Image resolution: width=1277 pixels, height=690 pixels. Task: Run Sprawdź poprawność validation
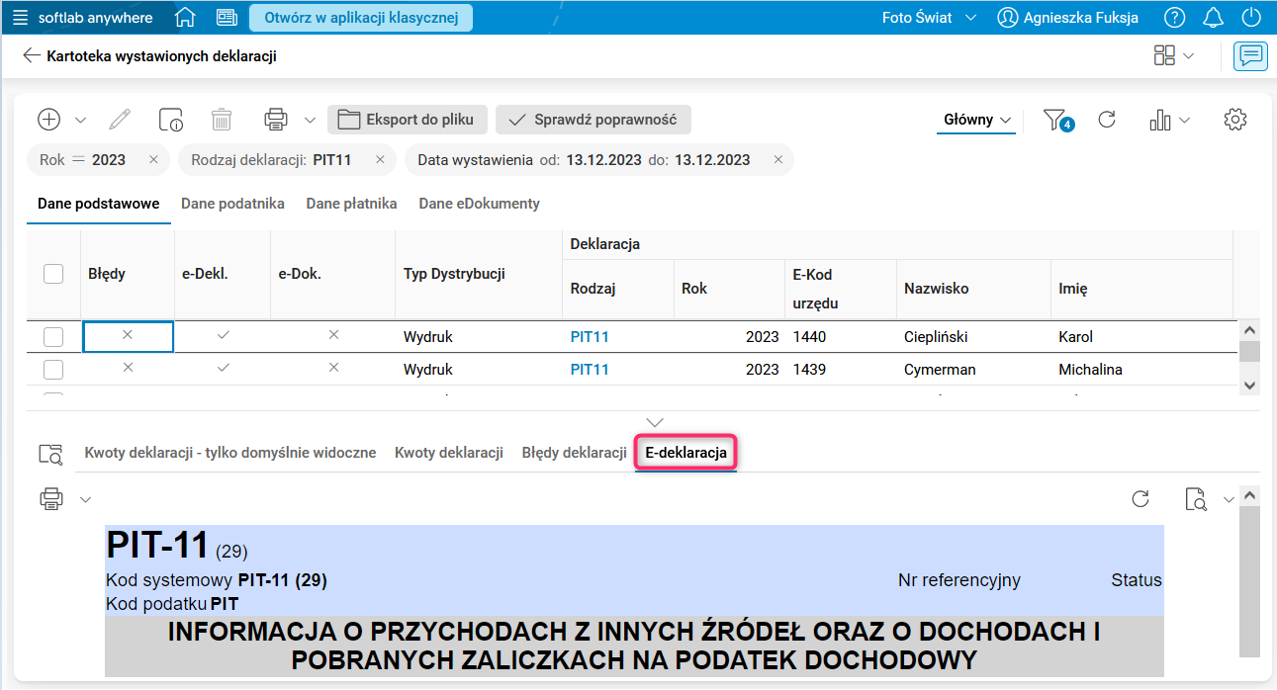click(593, 119)
